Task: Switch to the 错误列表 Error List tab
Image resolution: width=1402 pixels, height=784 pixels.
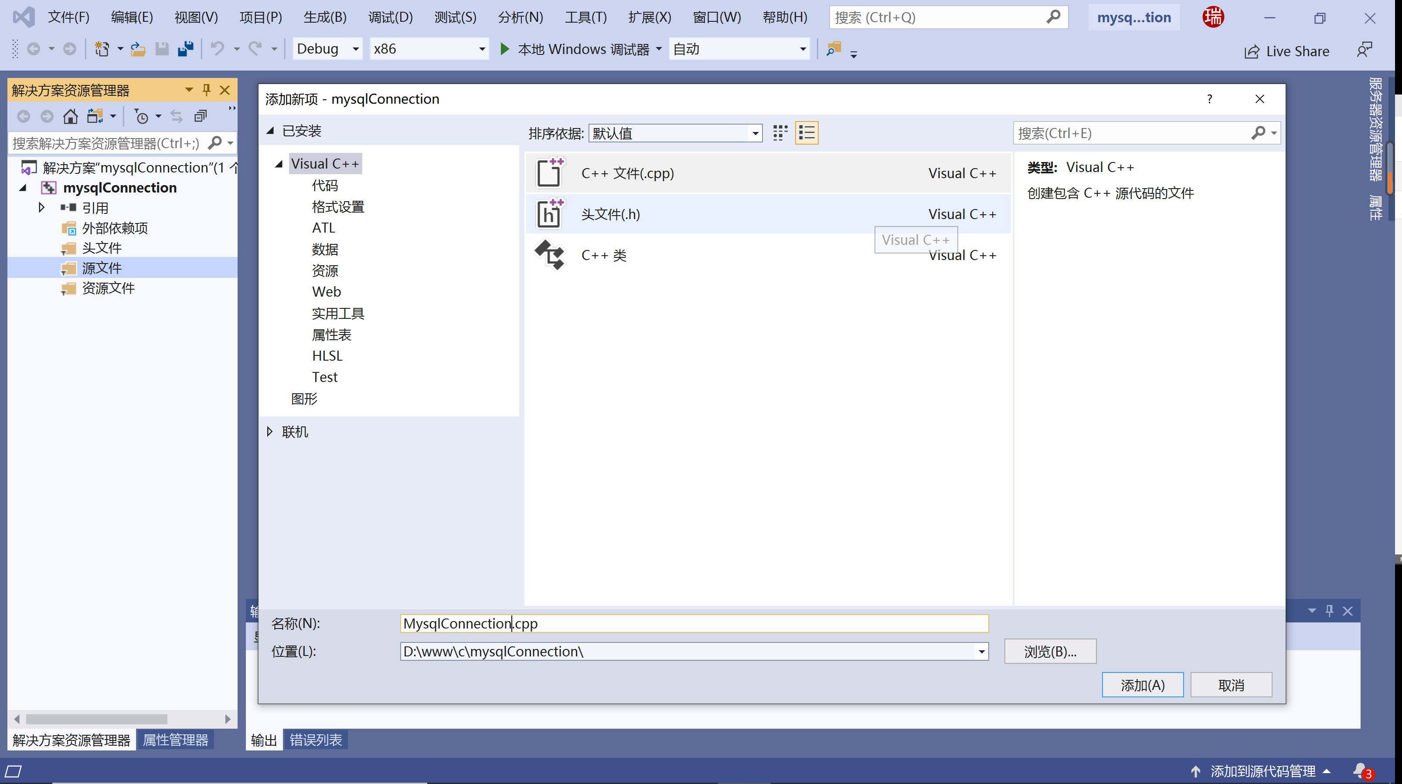Action: point(316,740)
